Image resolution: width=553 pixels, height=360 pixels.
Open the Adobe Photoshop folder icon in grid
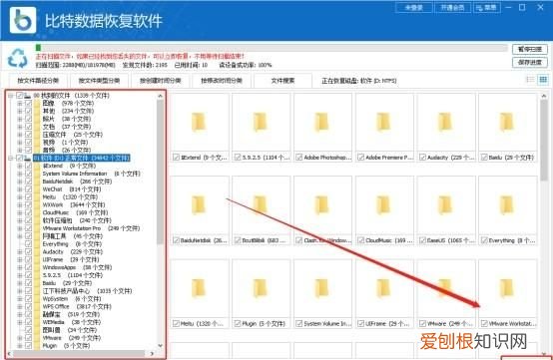[321, 122]
